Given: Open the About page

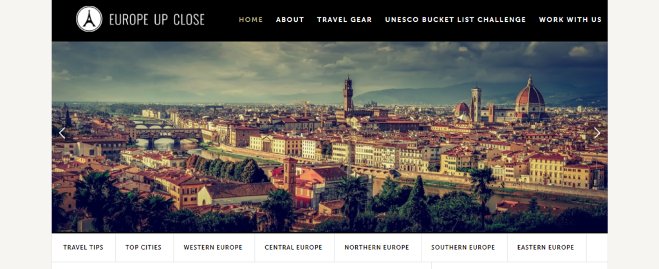Looking at the screenshot, I should coord(290,19).
